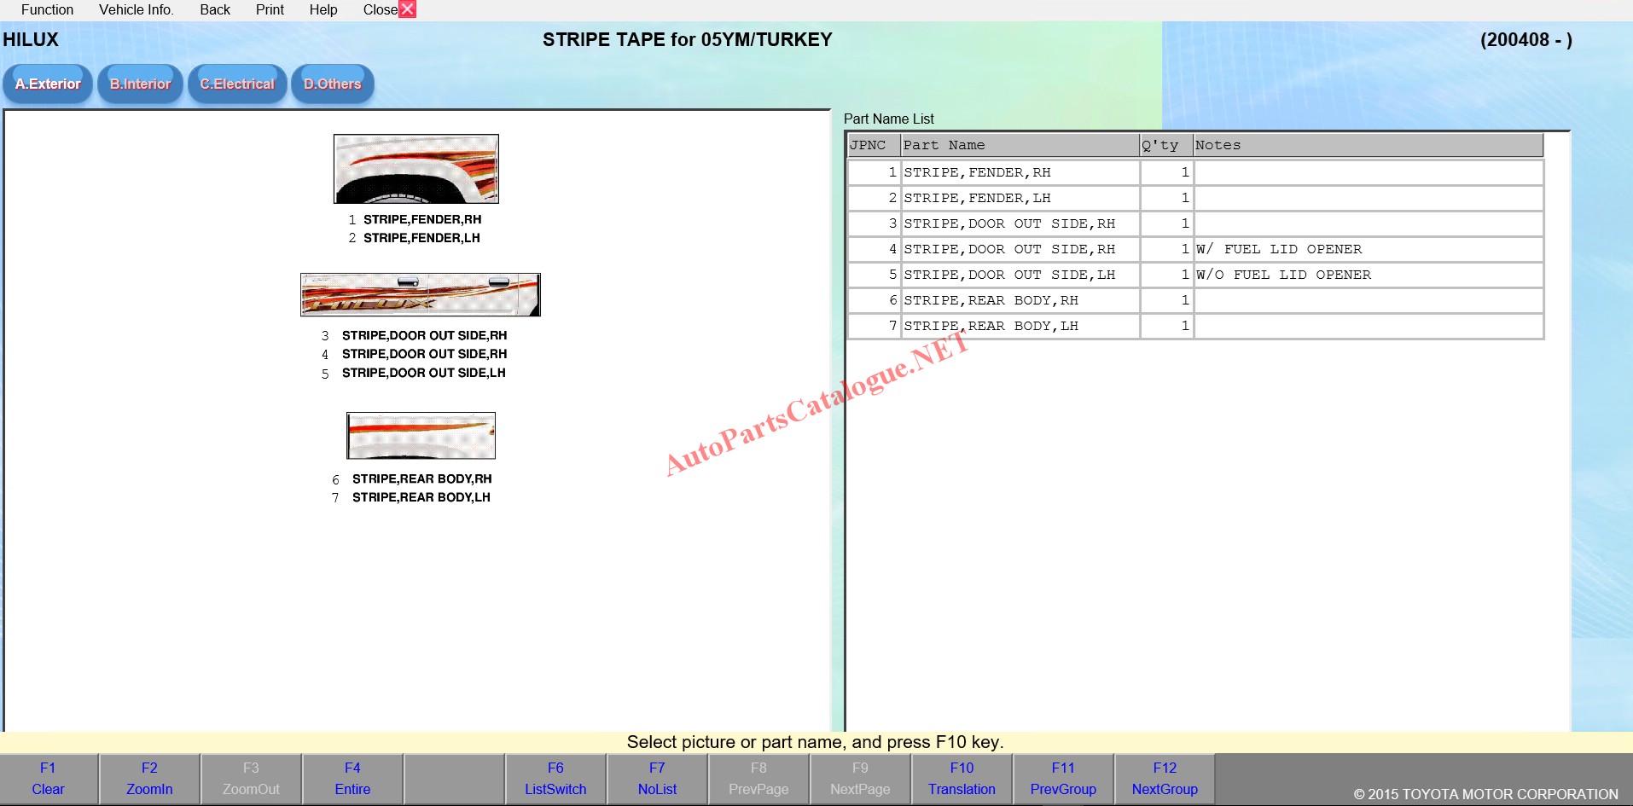Switch to the A.Exterior tab
Screen dimensions: 1633x806
48,84
